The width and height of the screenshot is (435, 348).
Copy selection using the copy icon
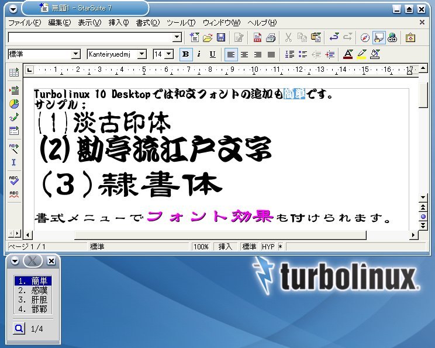[x=302, y=37]
